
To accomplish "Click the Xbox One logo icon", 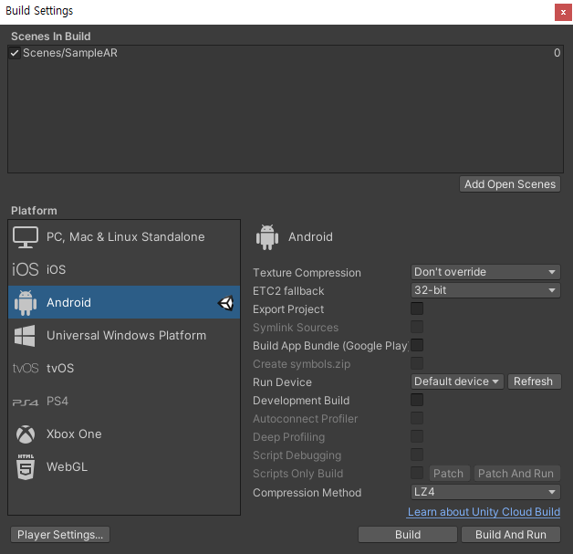I will (x=26, y=434).
